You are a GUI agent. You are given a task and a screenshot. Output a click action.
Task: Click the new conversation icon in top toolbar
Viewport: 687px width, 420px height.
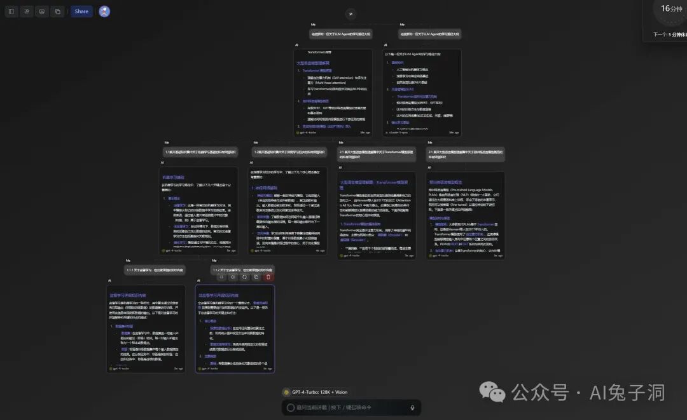[x=42, y=11]
